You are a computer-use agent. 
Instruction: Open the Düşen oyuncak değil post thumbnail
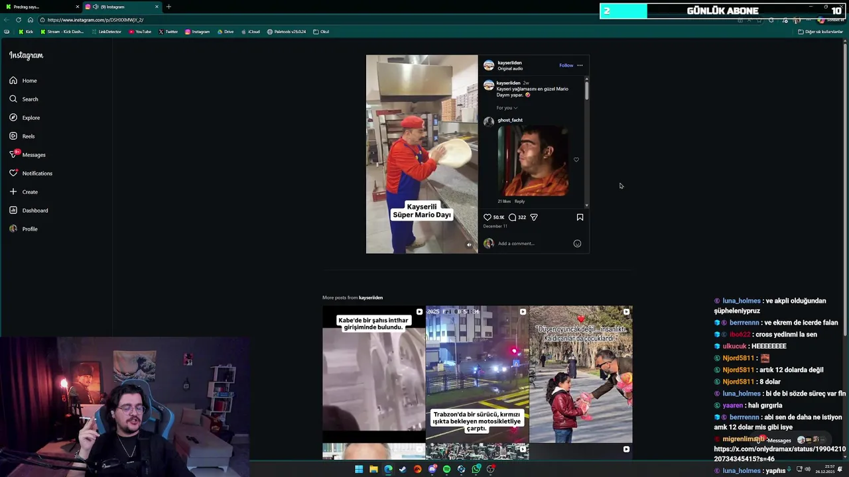pyautogui.click(x=581, y=374)
